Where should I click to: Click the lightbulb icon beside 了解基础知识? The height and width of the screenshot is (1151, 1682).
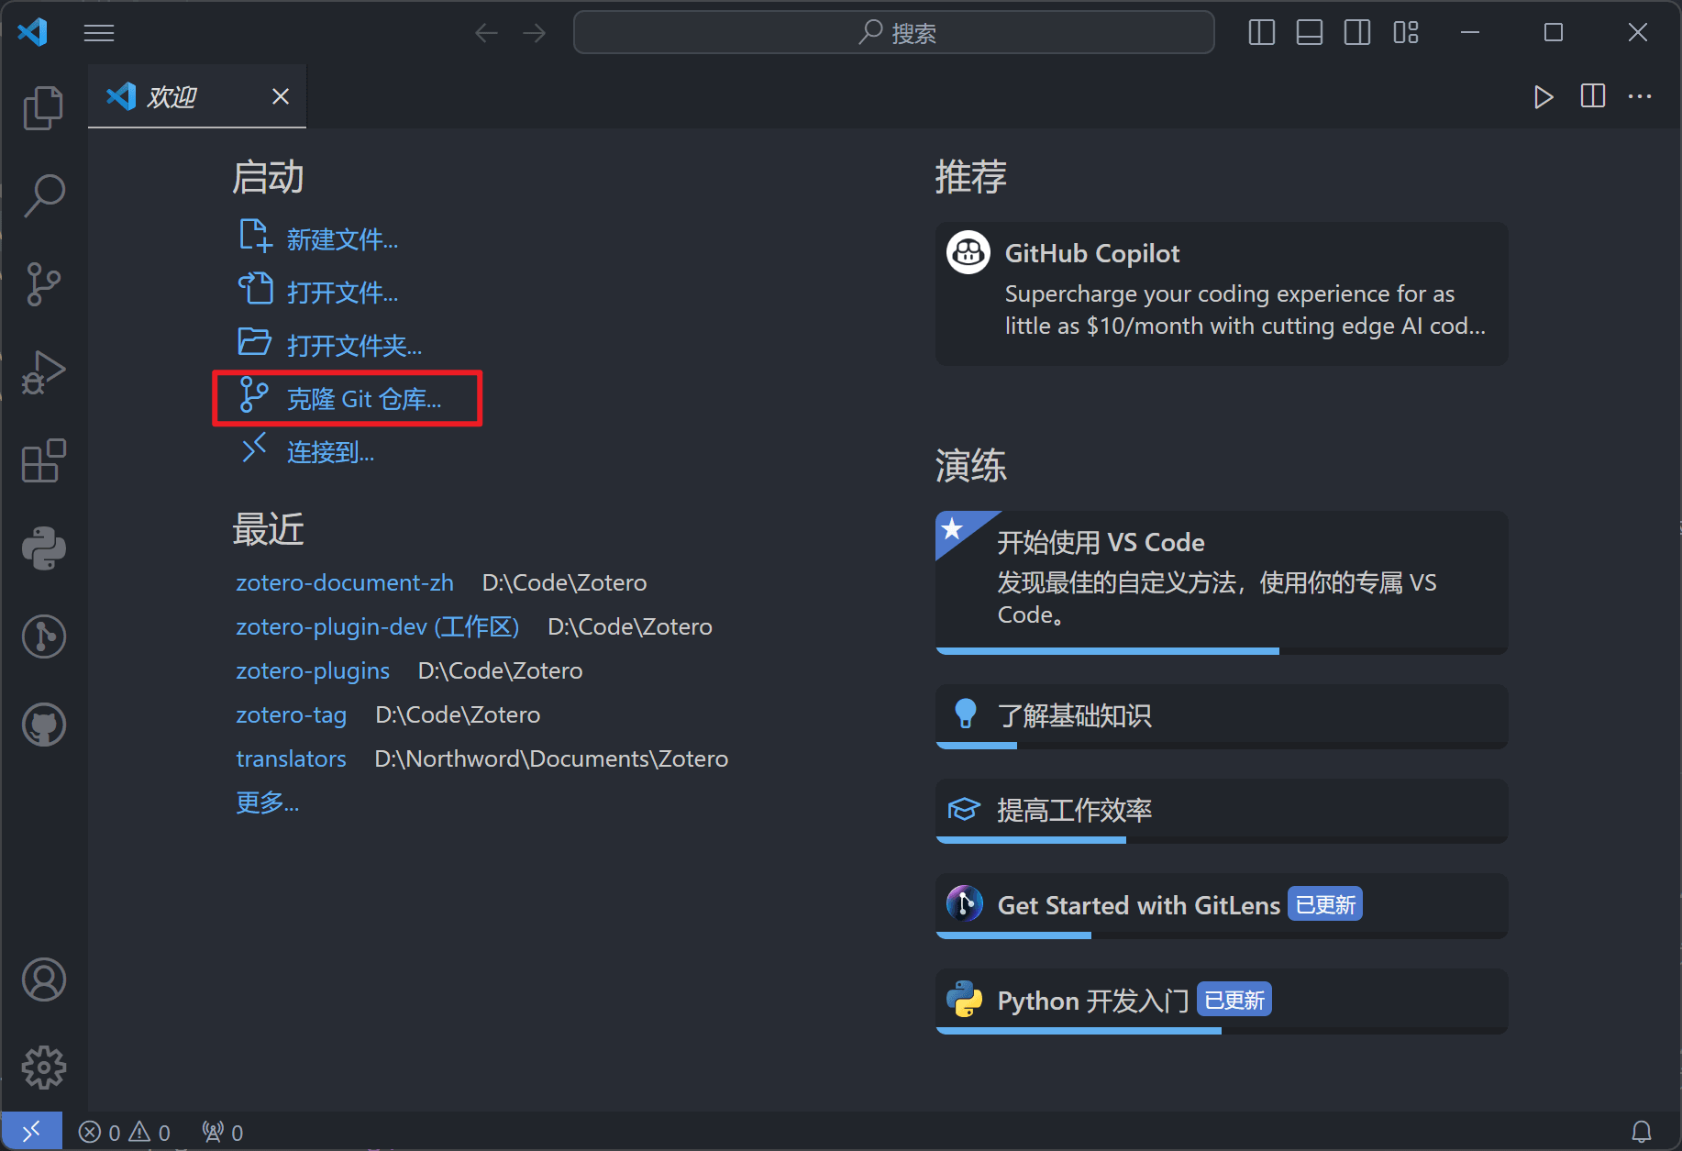[x=965, y=714]
